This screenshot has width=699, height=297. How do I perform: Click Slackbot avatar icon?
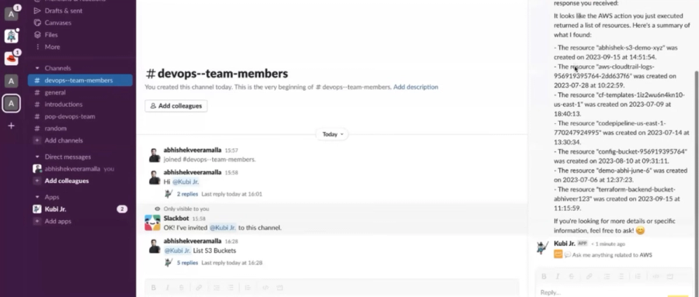(152, 223)
